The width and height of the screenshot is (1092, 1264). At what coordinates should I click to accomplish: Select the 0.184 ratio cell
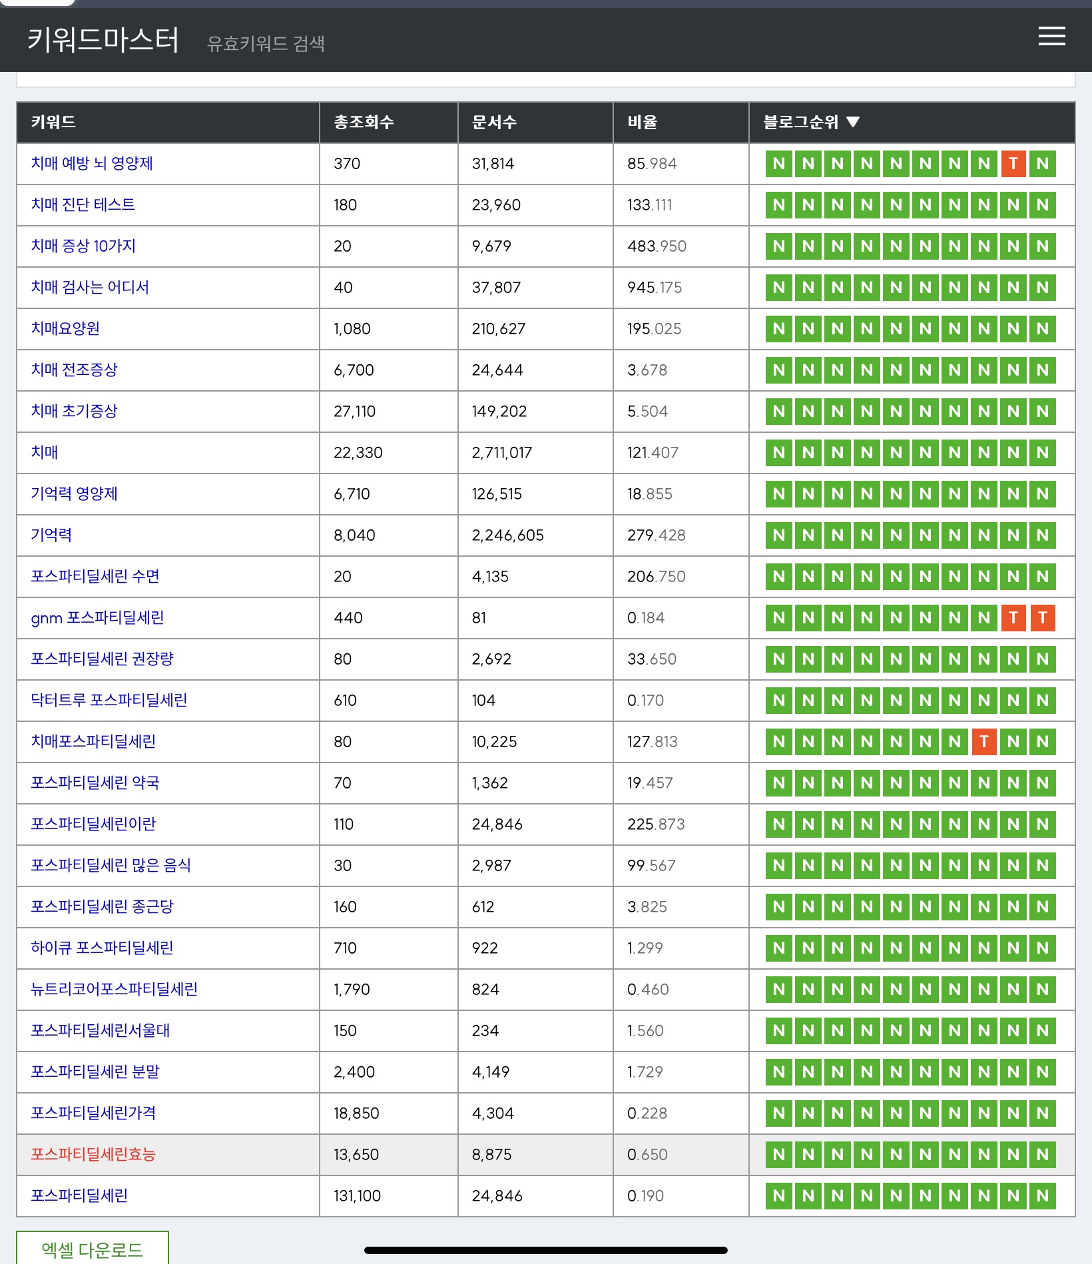click(681, 617)
